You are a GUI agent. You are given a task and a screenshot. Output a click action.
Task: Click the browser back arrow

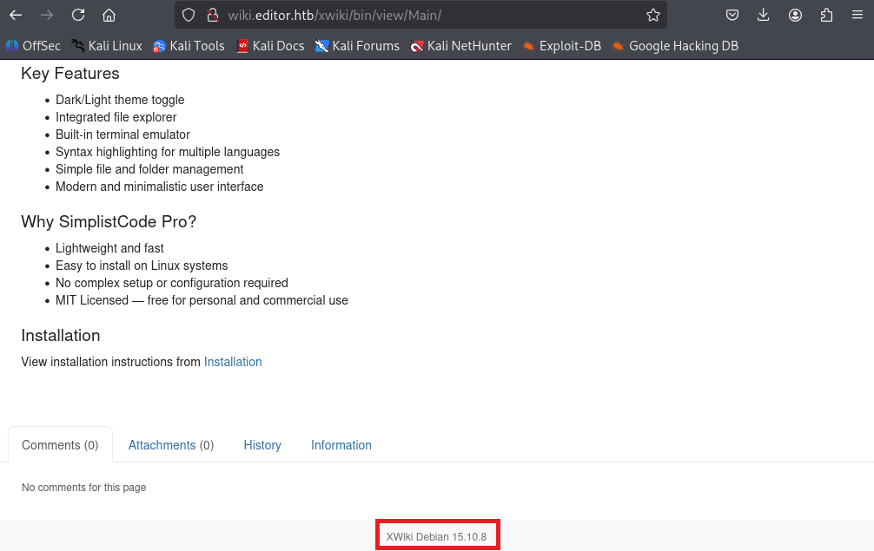[16, 15]
